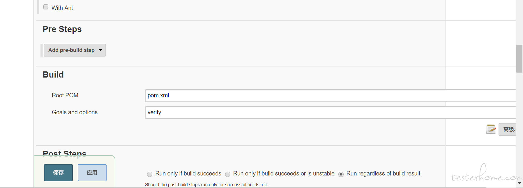Screen dimensions: 523x188
Task: Click the Pre Steps section heading
Action: point(62,29)
